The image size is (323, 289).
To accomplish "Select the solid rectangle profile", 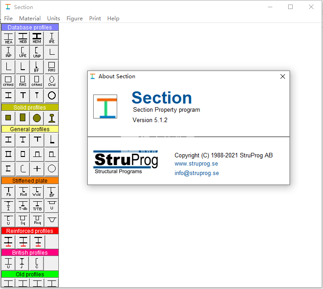I will point(23,118).
